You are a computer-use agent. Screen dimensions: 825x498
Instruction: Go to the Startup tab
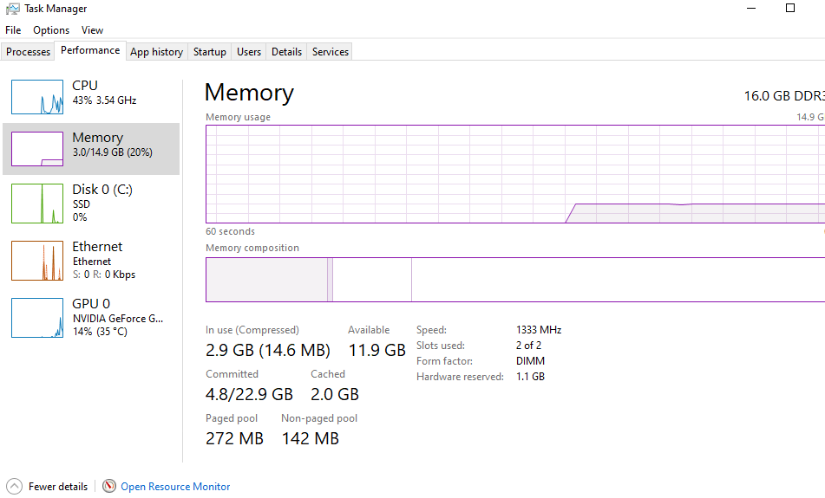point(210,52)
